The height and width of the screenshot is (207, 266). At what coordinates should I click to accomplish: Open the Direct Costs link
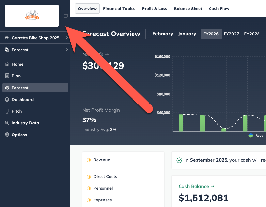[105, 176]
